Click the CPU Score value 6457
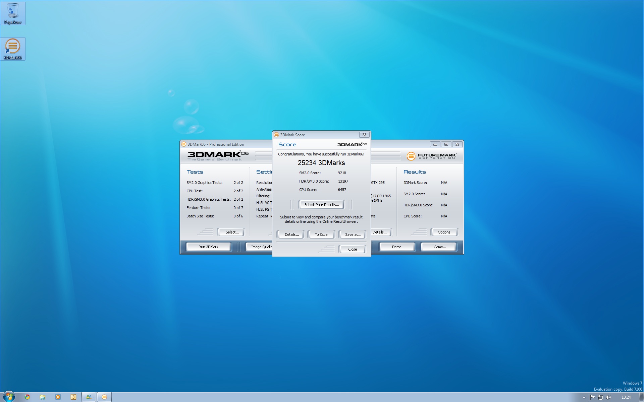Screen dimensions: 644x402 point(342,190)
